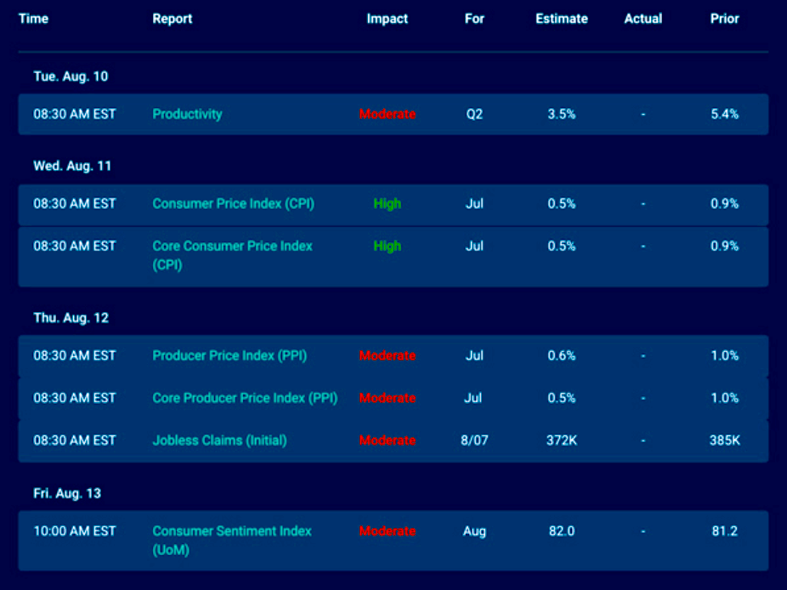Click the 372K estimate for Jobless Claims

coord(562,440)
